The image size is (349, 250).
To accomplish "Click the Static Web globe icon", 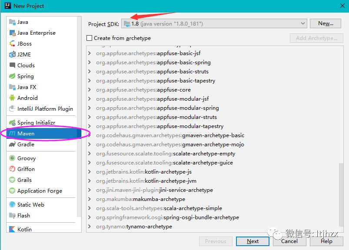I will (12, 204).
